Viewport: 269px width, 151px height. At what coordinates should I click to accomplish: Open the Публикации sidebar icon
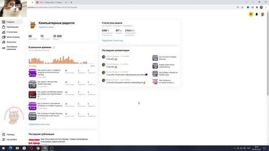pos(4,27)
